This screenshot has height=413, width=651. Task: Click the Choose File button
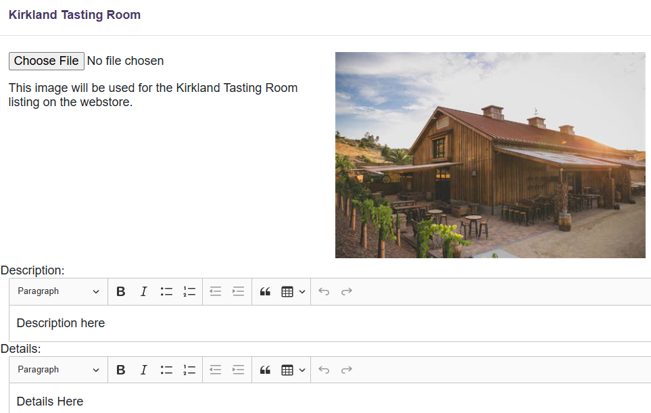tap(47, 61)
